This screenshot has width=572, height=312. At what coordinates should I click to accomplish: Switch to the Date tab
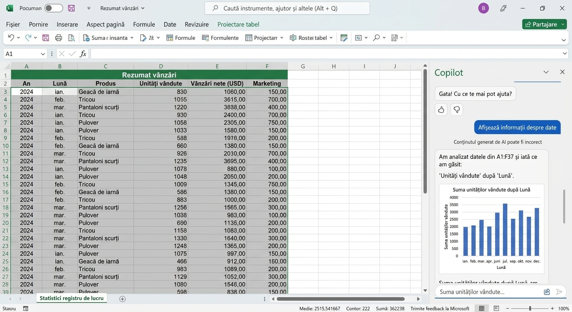[x=170, y=24]
